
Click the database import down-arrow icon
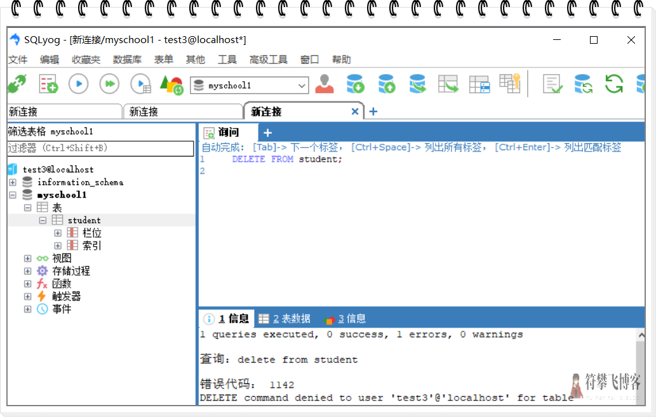point(356,84)
